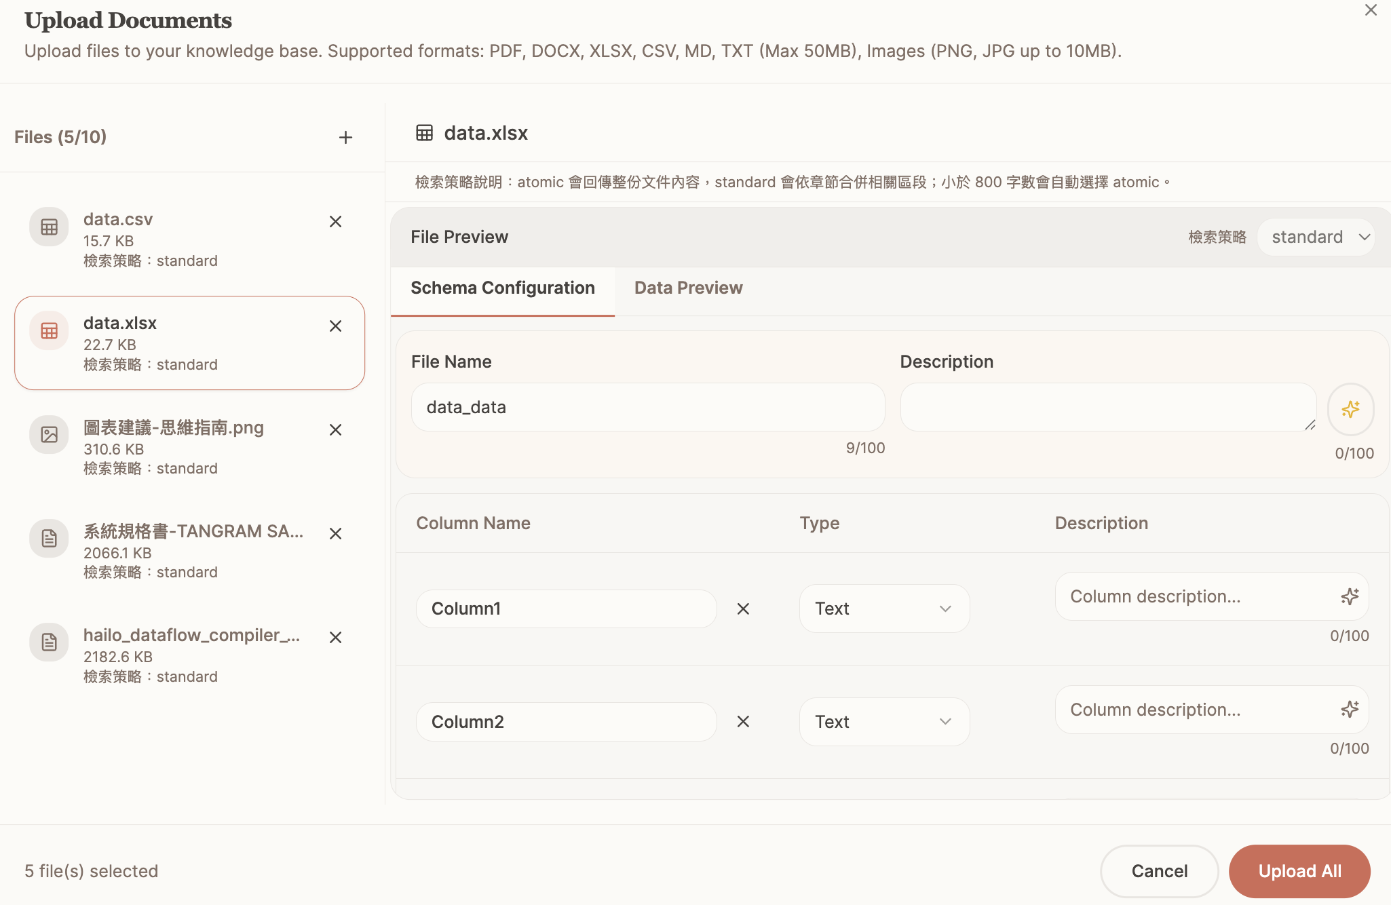Switch to the Data Preview tab
Viewport: 1391px width, 905px height.
(x=688, y=288)
